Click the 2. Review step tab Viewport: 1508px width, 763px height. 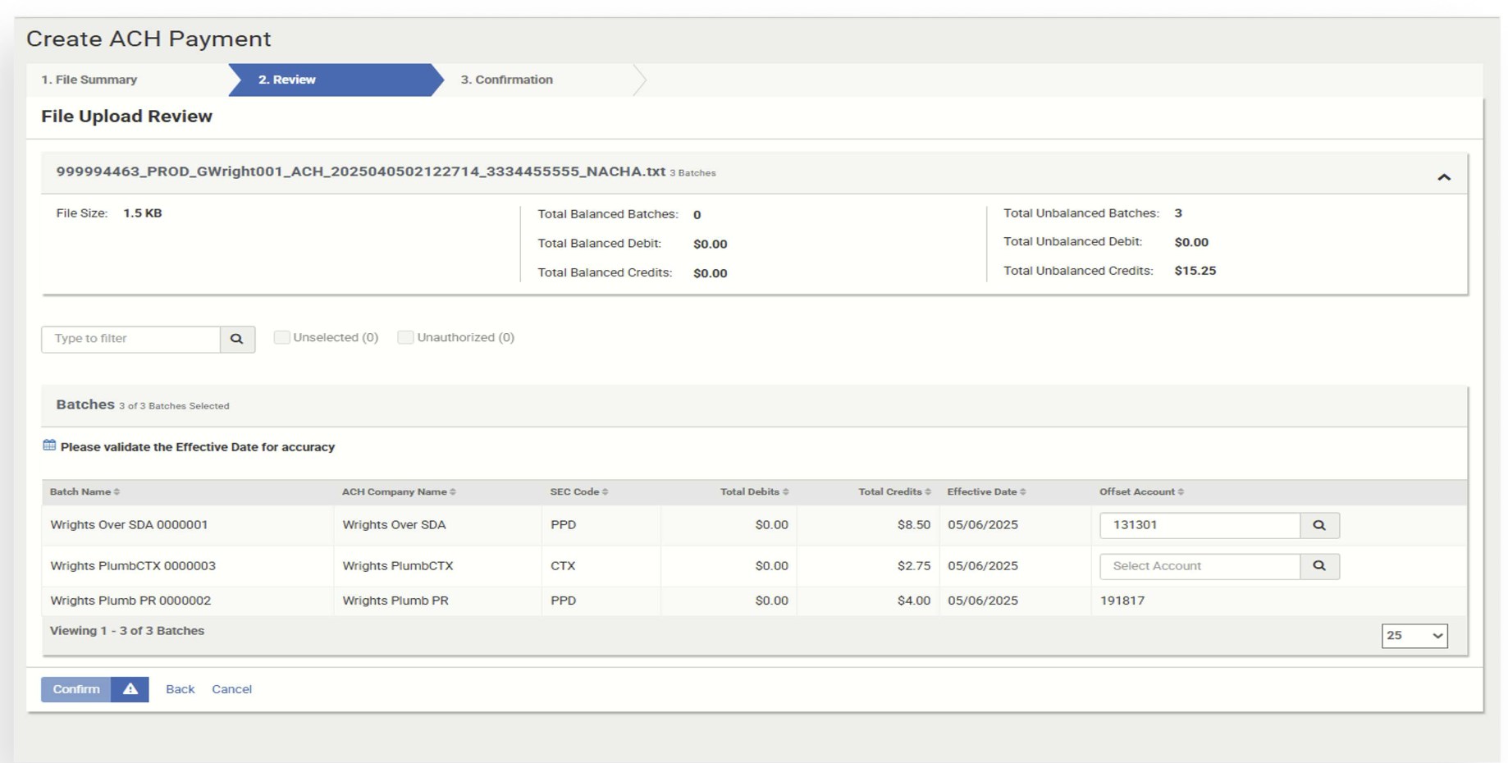pos(287,80)
